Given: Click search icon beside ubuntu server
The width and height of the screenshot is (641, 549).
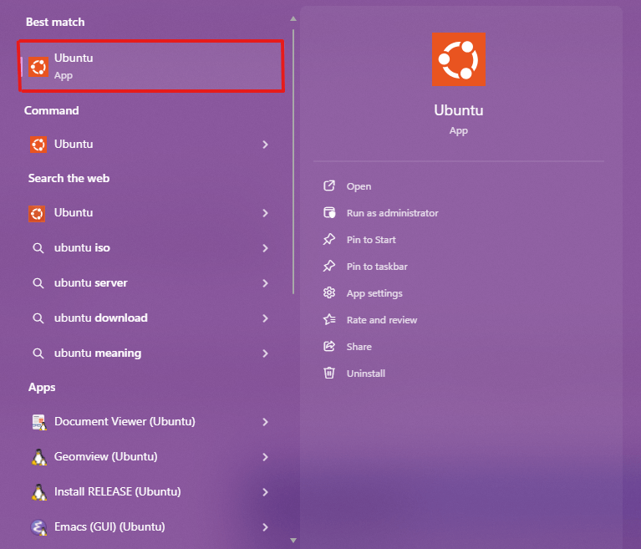Looking at the screenshot, I should (38, 283).
